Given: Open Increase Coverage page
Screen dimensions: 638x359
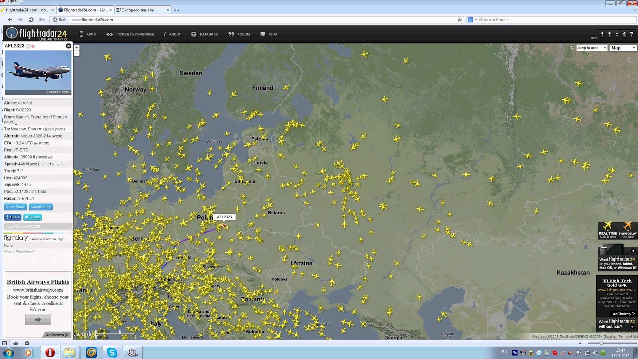Looking at the screenshot, I should click(x=130, y=34).
